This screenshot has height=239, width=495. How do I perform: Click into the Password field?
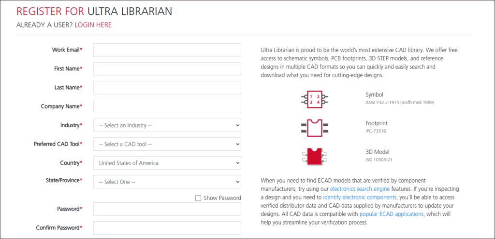167,209
